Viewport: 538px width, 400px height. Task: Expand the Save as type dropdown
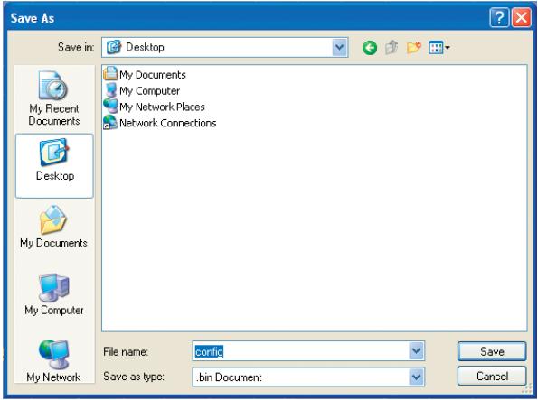pos(416,377)
